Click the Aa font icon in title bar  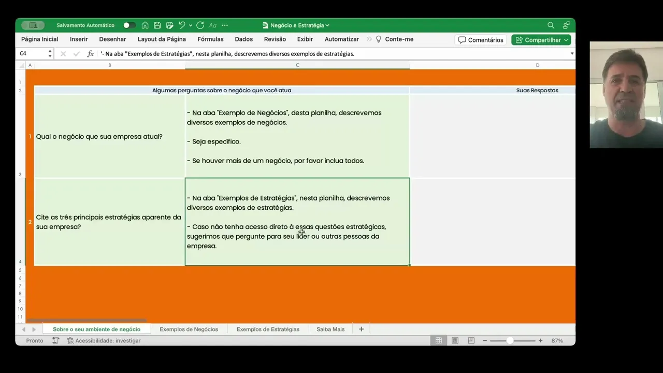[x=212, y=25]
